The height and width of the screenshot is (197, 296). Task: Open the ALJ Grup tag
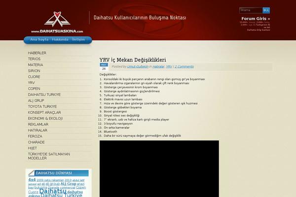(69, 184)
